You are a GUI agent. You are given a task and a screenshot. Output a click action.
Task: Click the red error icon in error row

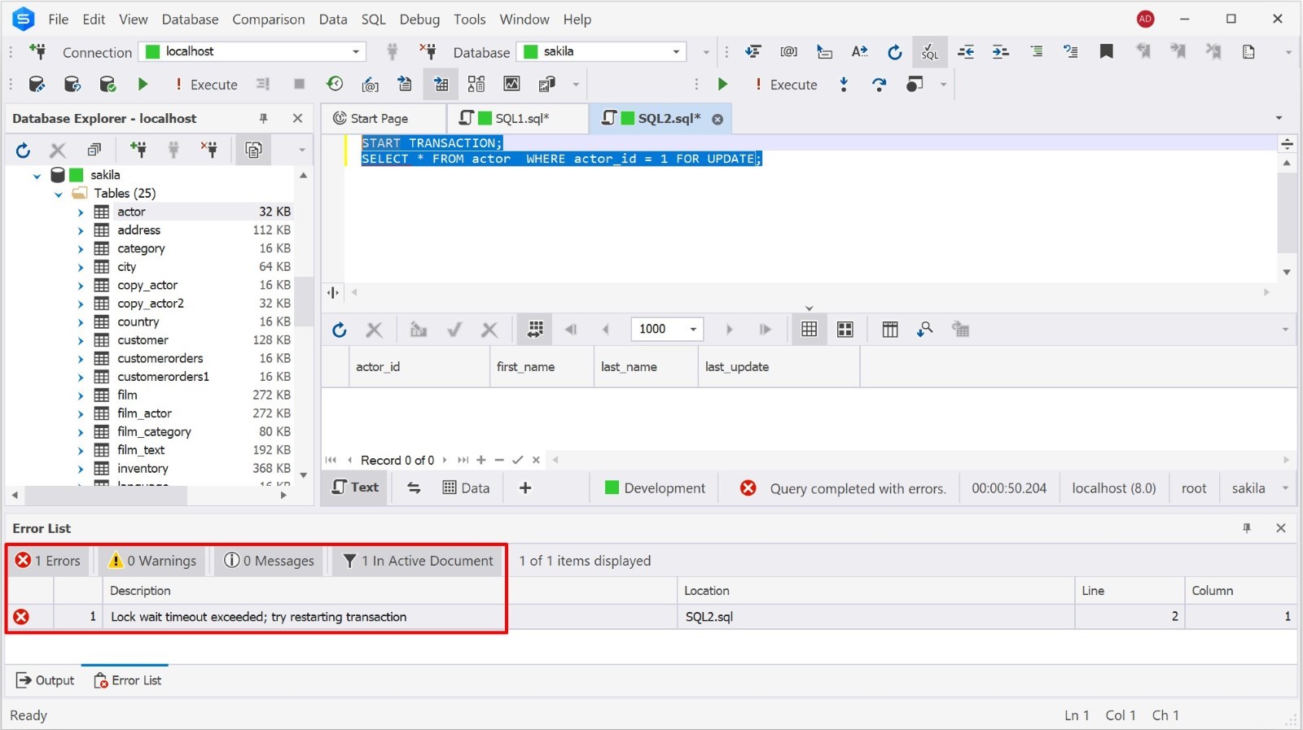tap(22, 617)
